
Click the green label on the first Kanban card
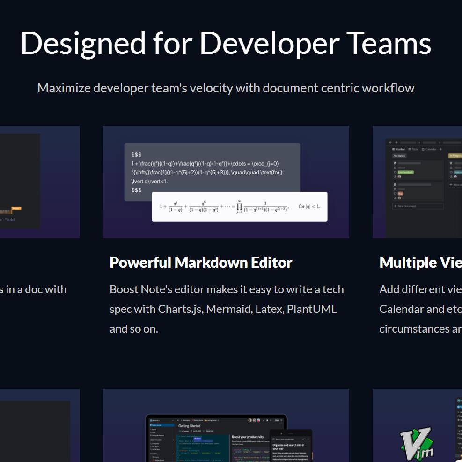point(405,172)
